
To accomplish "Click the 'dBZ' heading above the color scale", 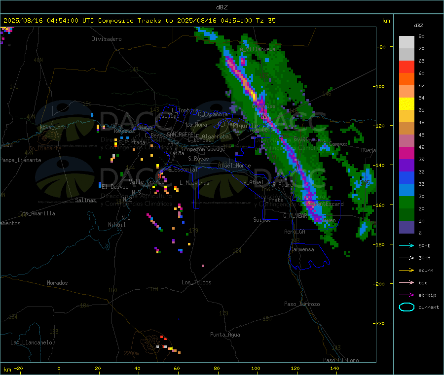I will 418,26.
